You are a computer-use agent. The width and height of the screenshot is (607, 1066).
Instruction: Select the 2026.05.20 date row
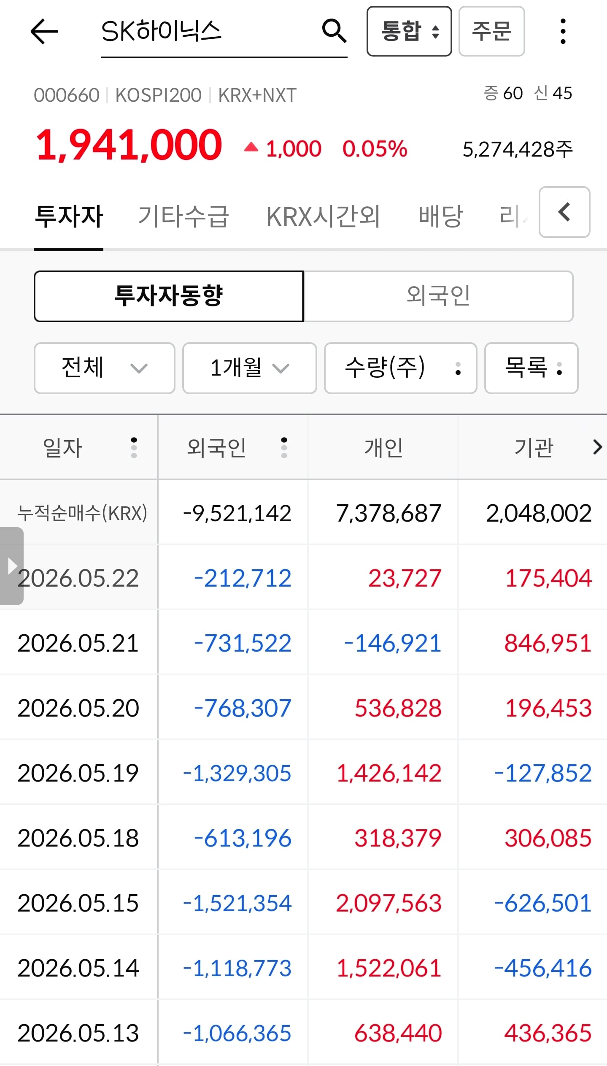(x=78, y=708)
